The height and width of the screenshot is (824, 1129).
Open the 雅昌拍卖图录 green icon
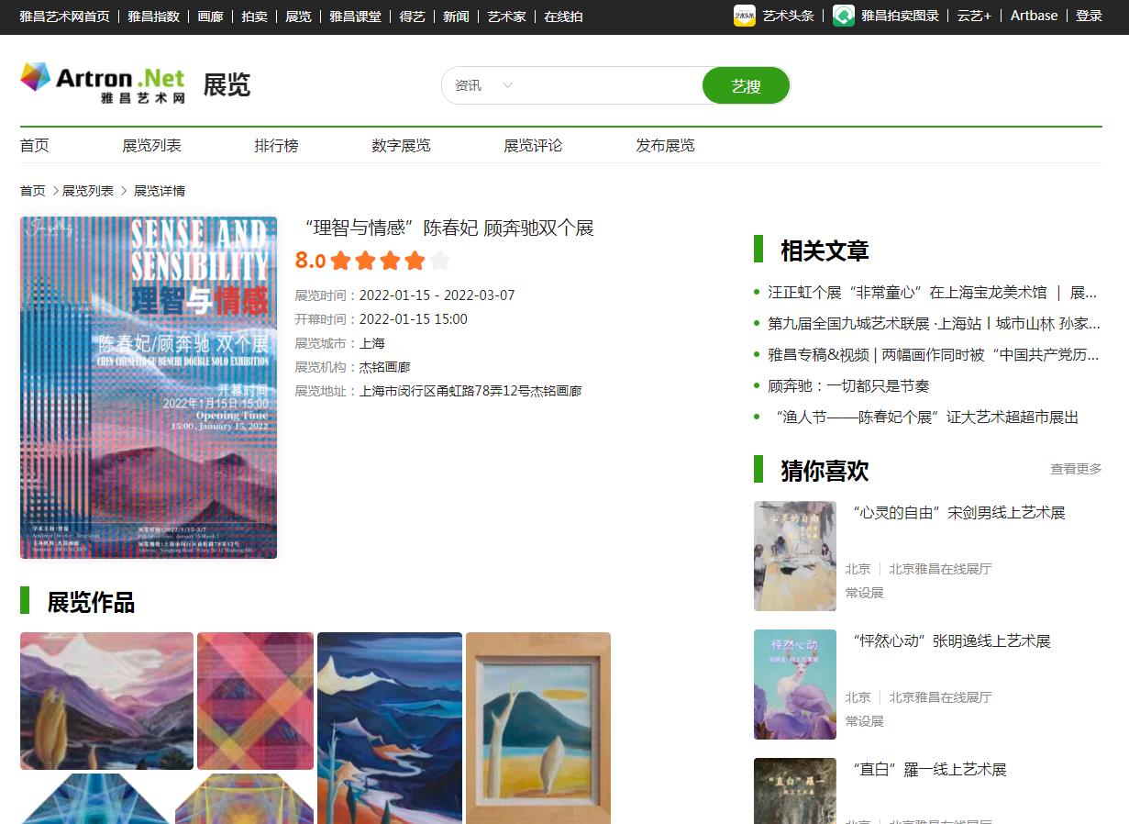point(843,16)
